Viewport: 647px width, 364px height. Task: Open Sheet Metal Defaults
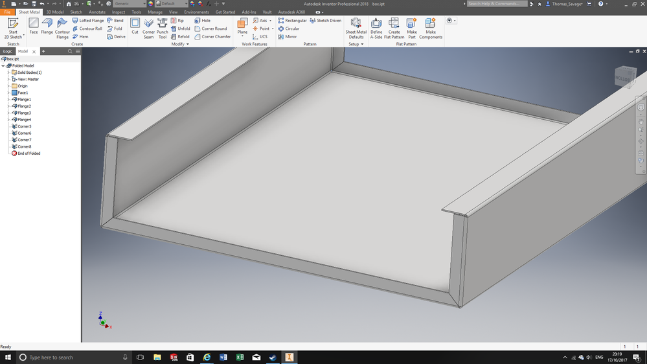click(356, 28)
